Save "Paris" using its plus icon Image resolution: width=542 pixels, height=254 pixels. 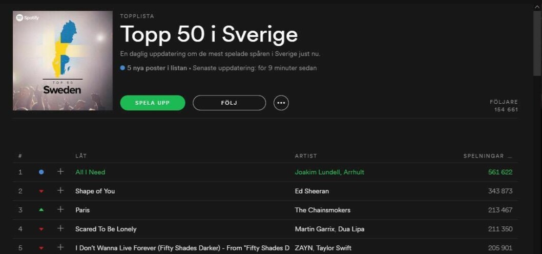pyautogui.click(x=60, y=210)
